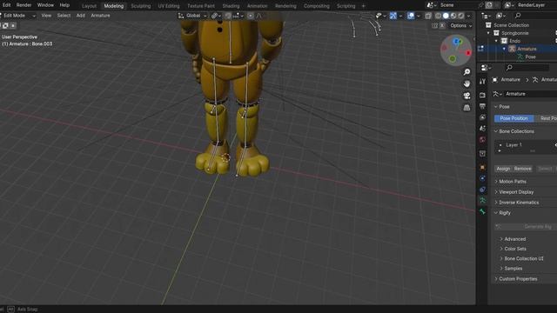Click the Generate Rig button
Viewport: 557px width, 313px height.
click(x=526, y=226)
